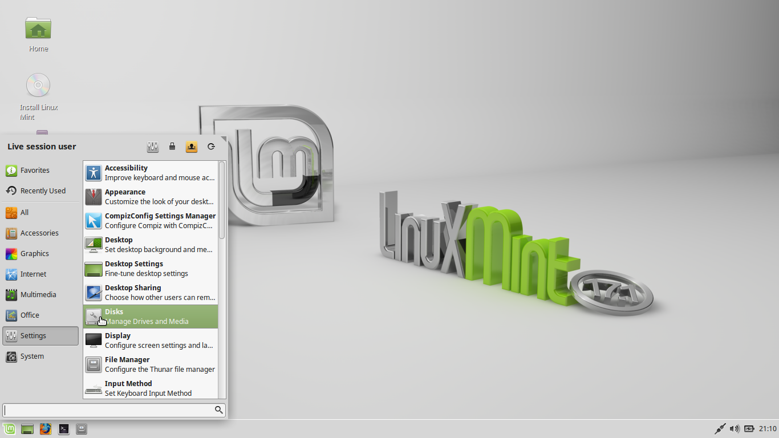Start Install Linux Mint from the desktop
The image size is (779, 438).
[38, 86]
